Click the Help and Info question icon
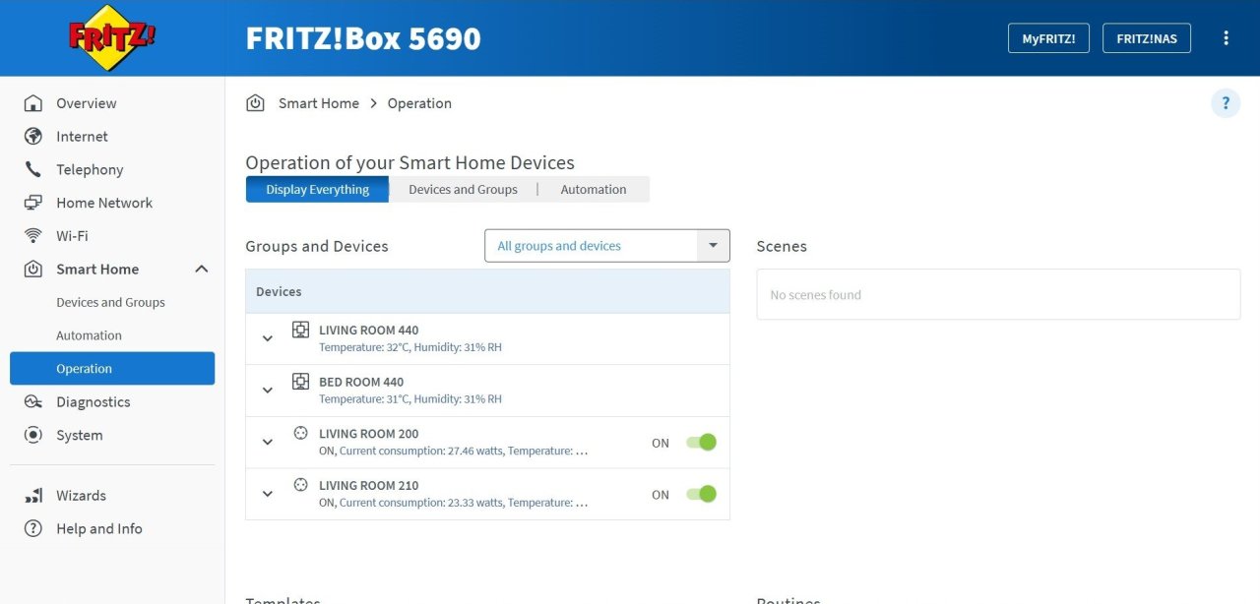 click(33, 528)
